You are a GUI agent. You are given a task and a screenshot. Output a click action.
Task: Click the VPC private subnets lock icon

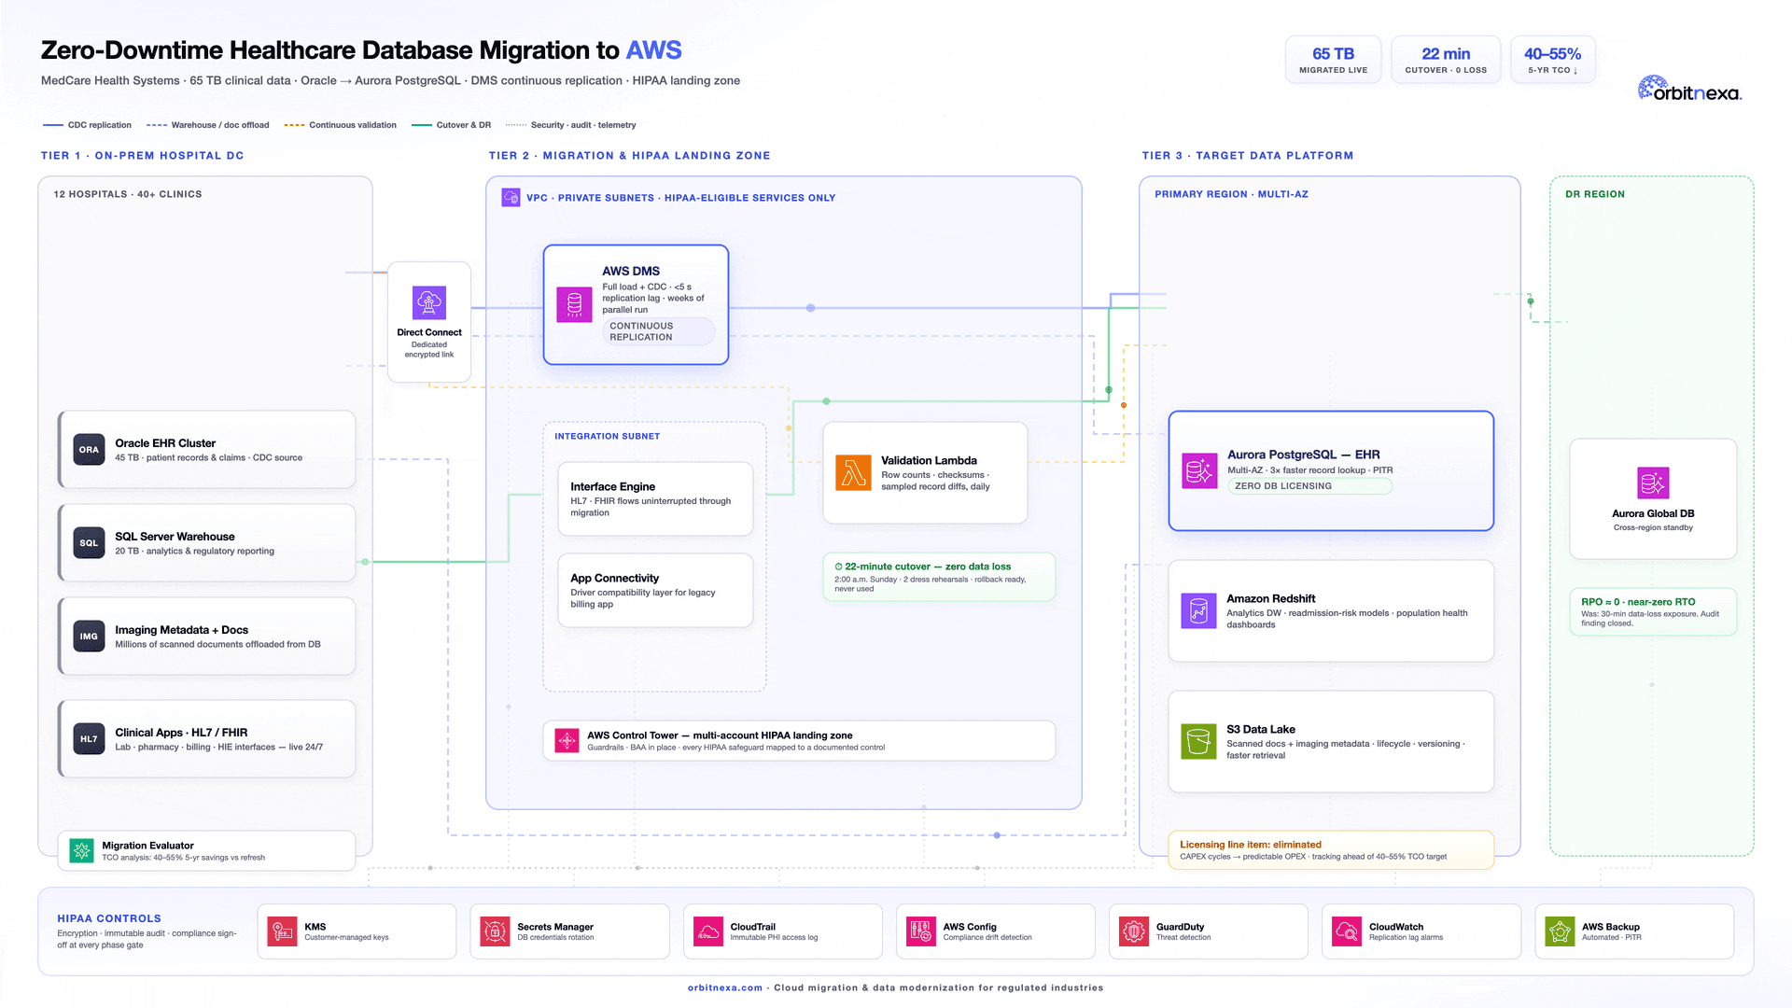511,197
